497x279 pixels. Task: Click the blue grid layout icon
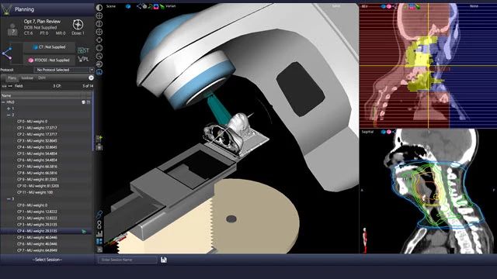99,242
